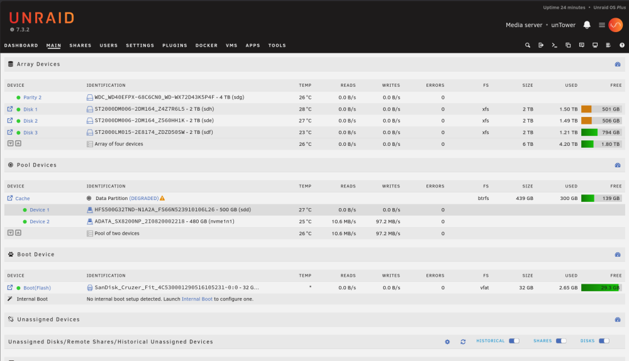Toggle the Shares switch
This screenshot has height=361, width=629.
pos(561,341)
